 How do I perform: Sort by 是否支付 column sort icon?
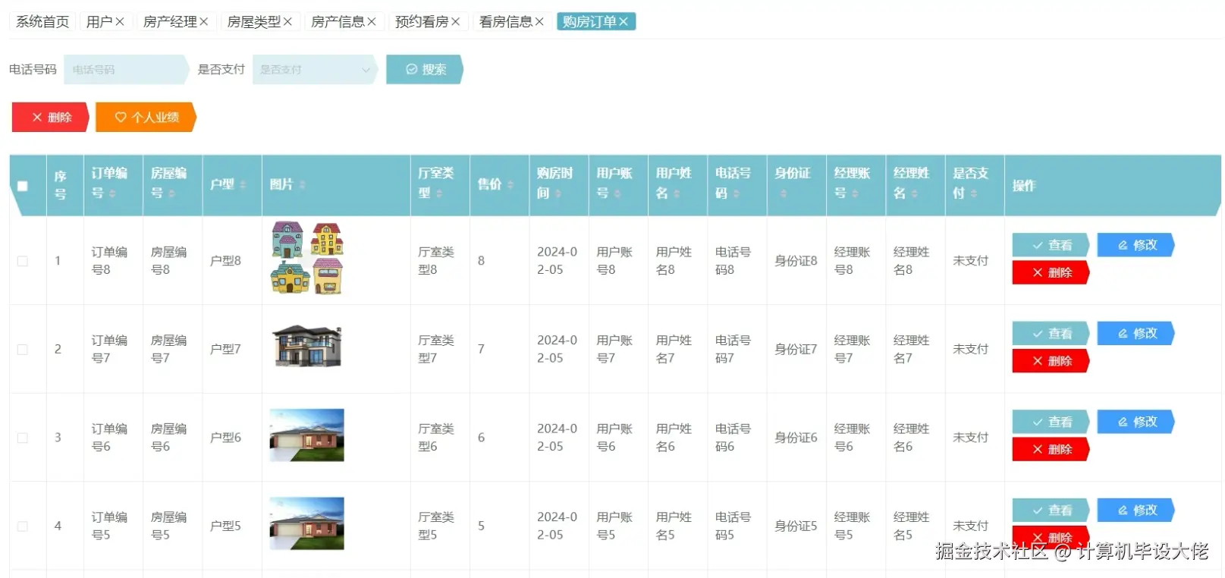click(973, 193)
